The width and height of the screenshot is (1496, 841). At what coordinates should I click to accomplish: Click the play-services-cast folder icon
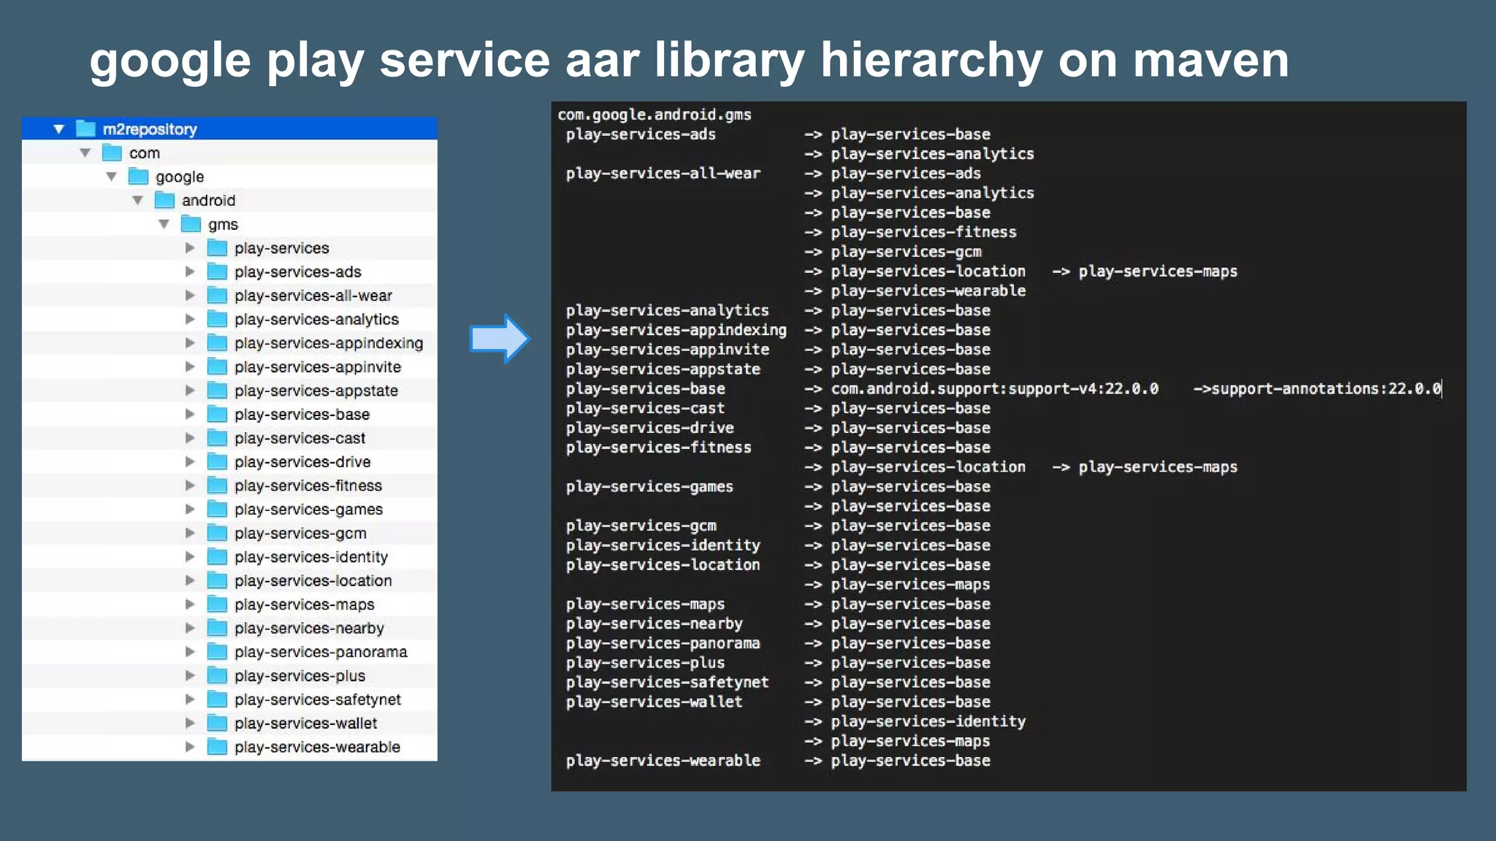(217, 437)
